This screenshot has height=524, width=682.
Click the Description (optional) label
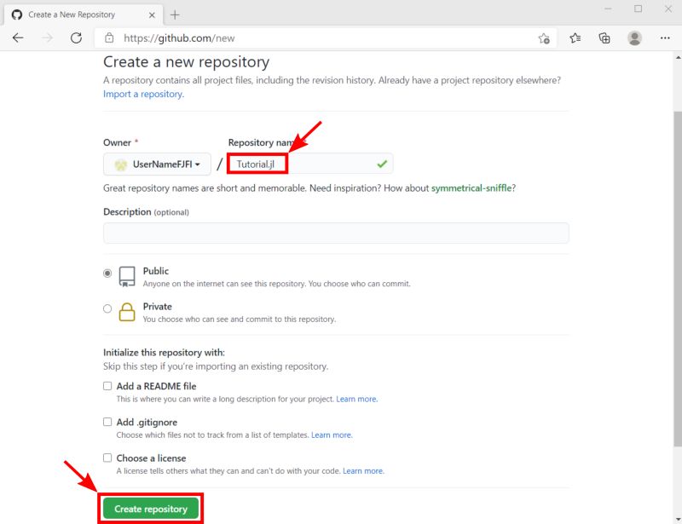pyautogui.click(x=146, y=212)
